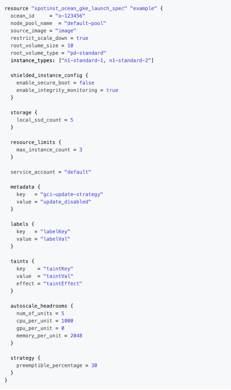Click the "update_disabled" metadata value
Screen dimensions: 231x390
click(66, 202)
